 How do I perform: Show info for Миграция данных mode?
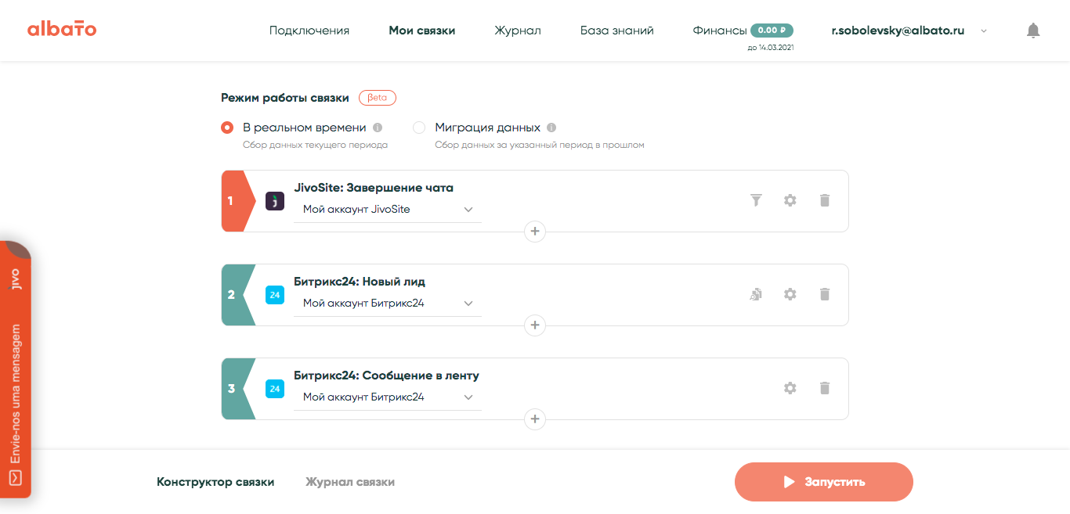pos(551,128)
